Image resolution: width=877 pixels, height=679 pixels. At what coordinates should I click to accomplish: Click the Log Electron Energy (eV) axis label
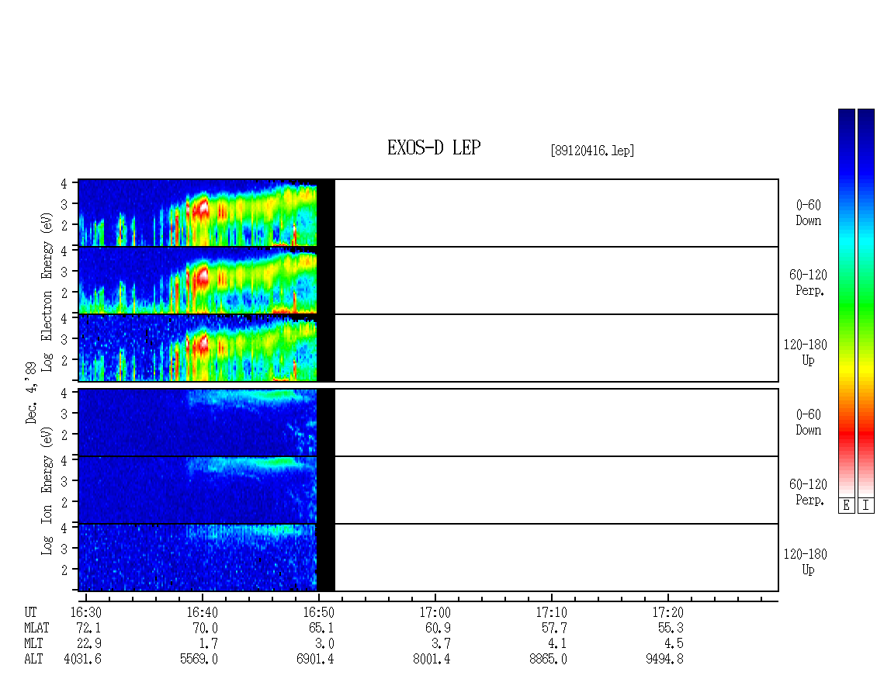click(47, 292)
